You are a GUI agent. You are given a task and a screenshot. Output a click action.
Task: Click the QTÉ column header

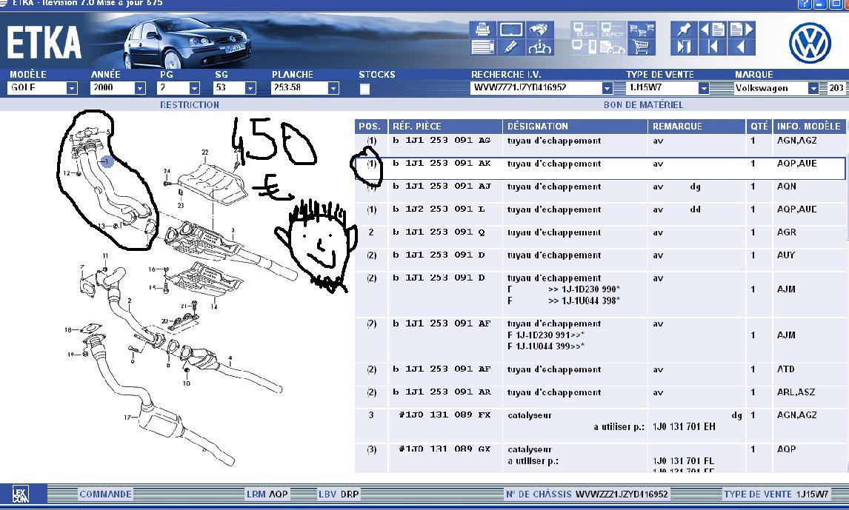coord(759,126)
